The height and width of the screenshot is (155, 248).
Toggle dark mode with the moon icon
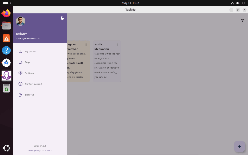(62, 18)
